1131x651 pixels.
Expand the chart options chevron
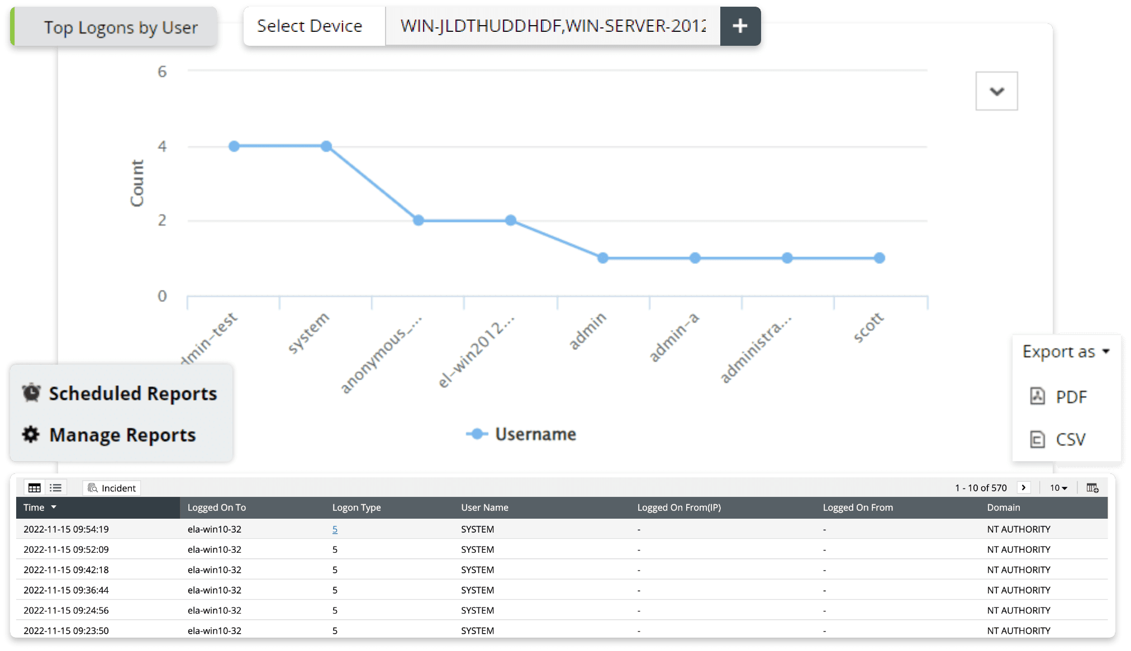click(x=996, y=91)
